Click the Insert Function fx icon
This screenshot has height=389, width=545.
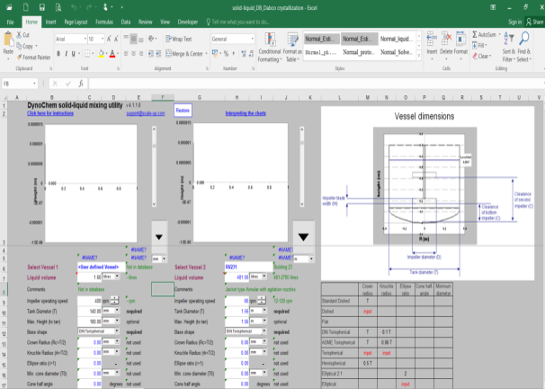pyautogui.click(x=81, y=84)
